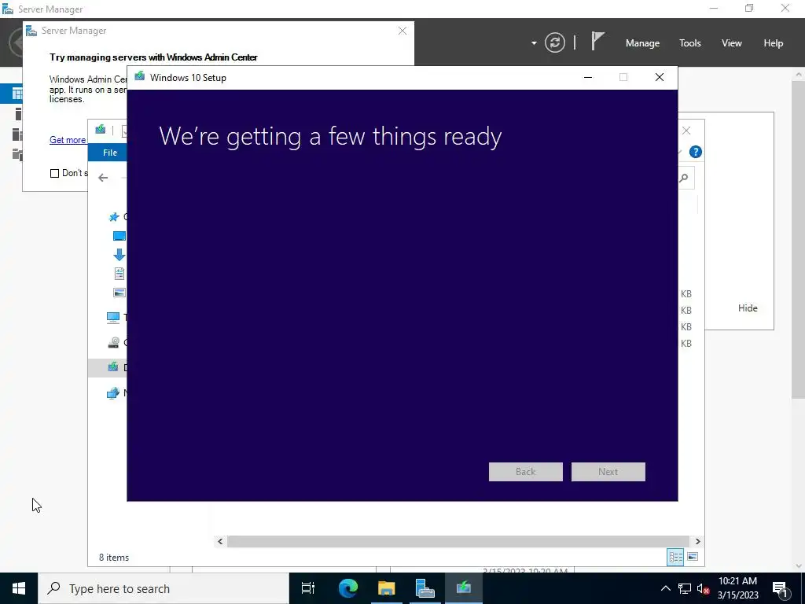Open the Windows Start menu

click(19, 588)
